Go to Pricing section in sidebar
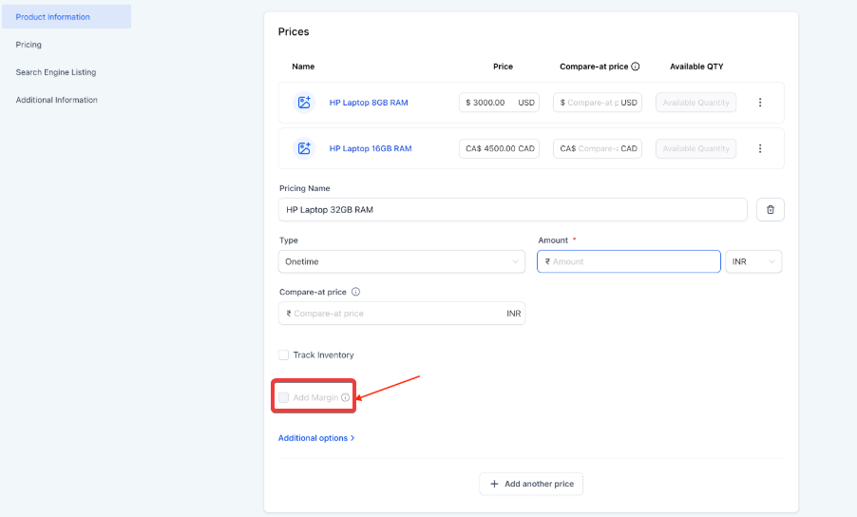Screen dimensions: 857x517 click(29, 45)
